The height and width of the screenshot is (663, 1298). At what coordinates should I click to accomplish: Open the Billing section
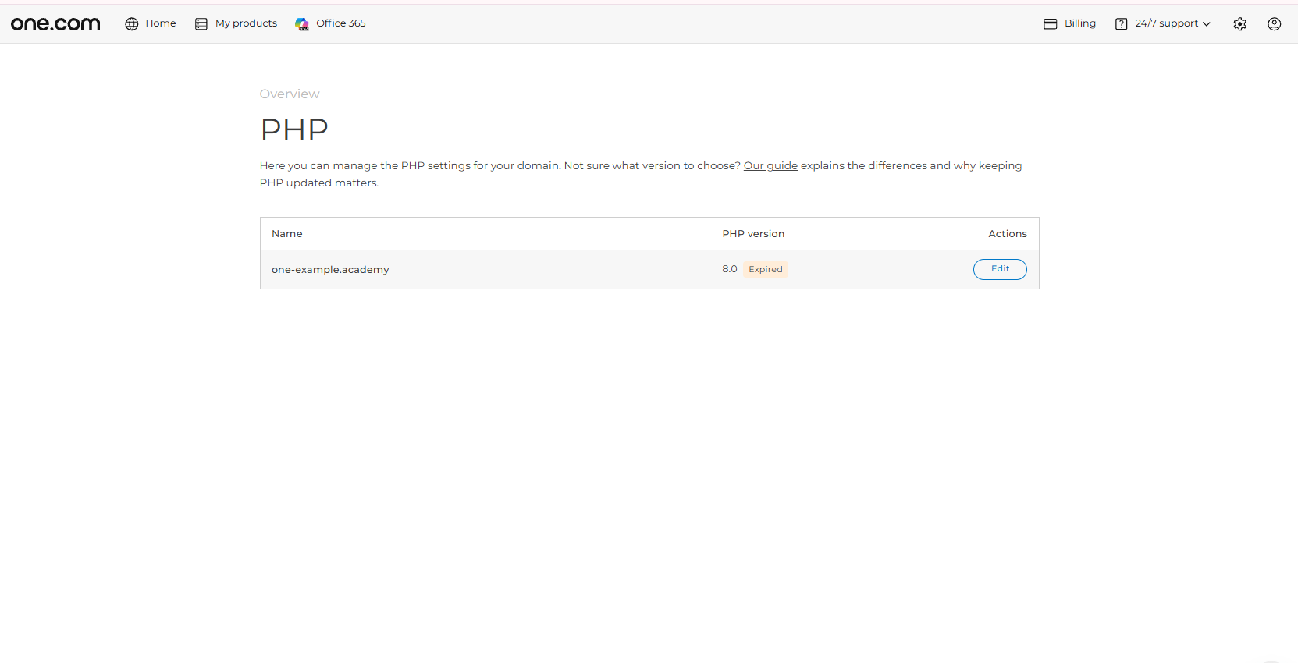(x=1080, y=23)
